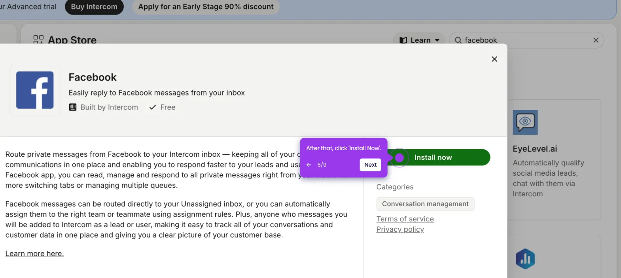The width and height of the screenshot is (621, 278).
Task: Close the Facebook app details dialog
Action: pyautogui.click(x=494, y=59)
